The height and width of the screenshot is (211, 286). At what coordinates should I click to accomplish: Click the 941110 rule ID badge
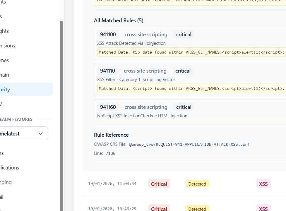pos(107,71)
